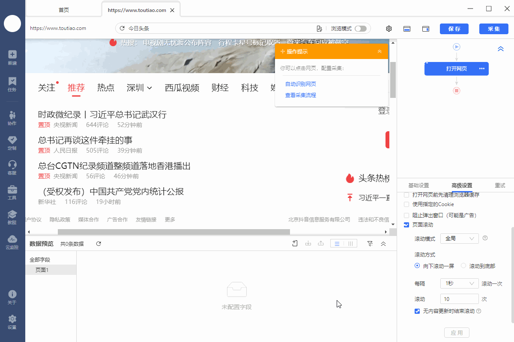
Task: Open the 基础设置 settings tab
Action: point(418,186)
